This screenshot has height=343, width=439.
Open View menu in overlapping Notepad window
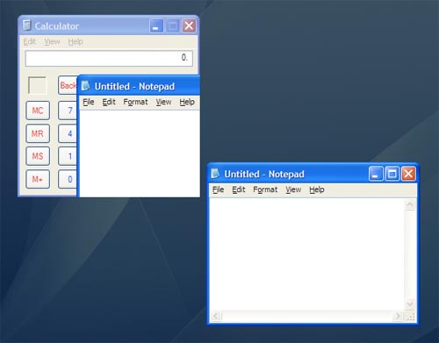click(x=163, y=102)
